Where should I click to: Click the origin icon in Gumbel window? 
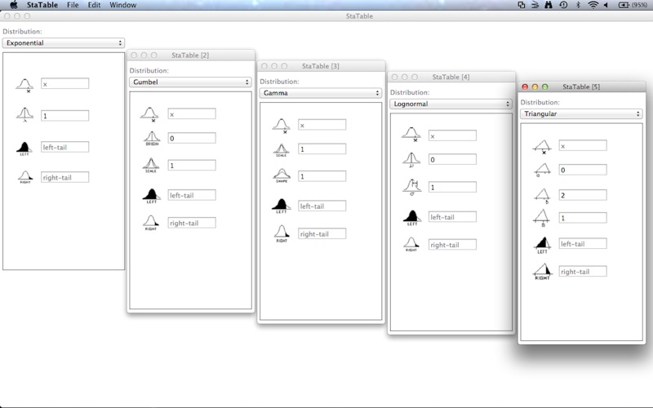151,138
